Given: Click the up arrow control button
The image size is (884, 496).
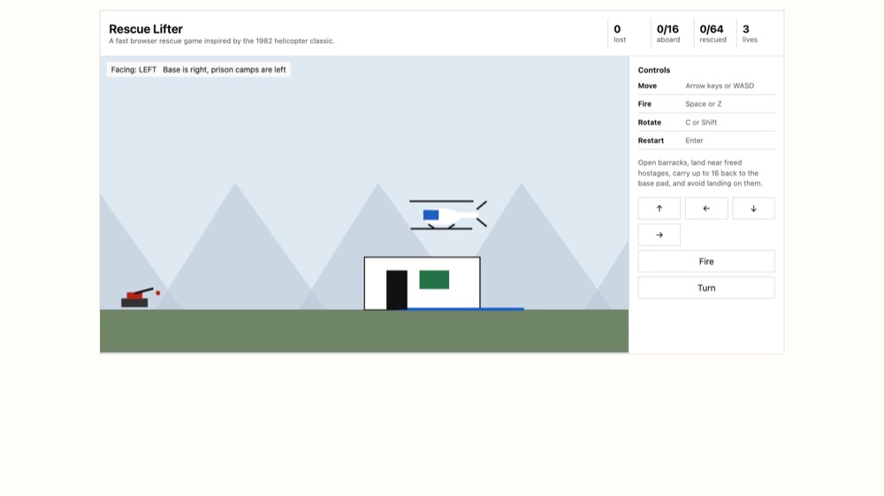Looking at the screenshot, I should tap(659, 208).
